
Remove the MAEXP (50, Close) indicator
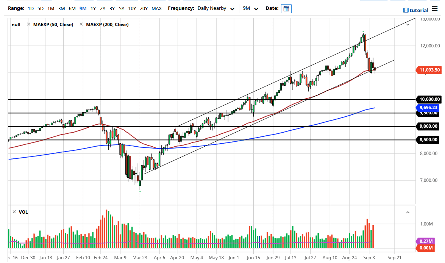pyautogui.click(x=28, y=25)
